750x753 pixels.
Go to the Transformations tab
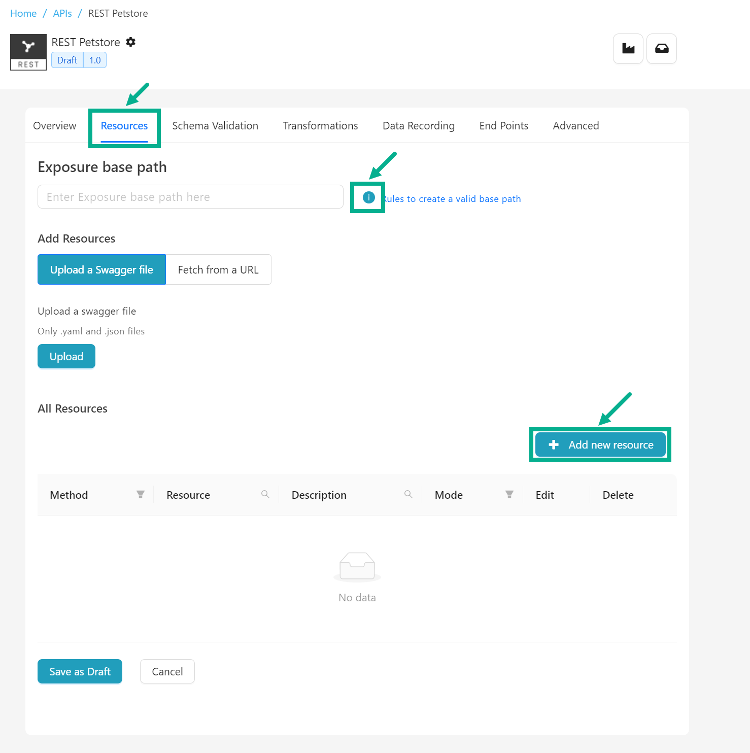pyautogui.click(x=320, y=126)
